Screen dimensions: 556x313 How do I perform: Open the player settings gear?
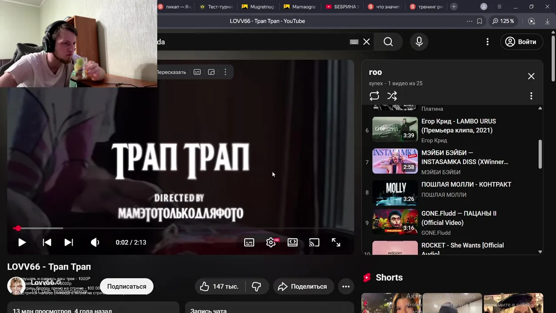point(271,243)
